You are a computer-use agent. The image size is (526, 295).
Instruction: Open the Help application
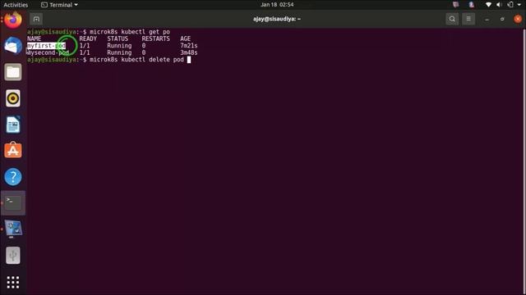[13, 177]
